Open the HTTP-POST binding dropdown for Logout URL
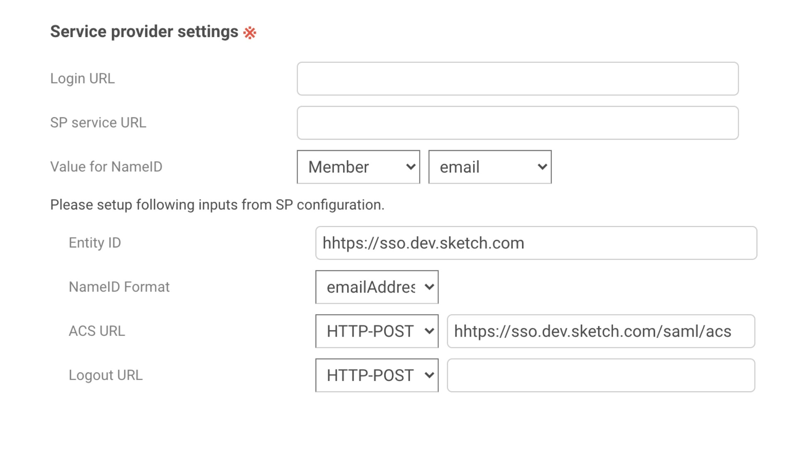This screenshot has width=797, height=458. 376,375
